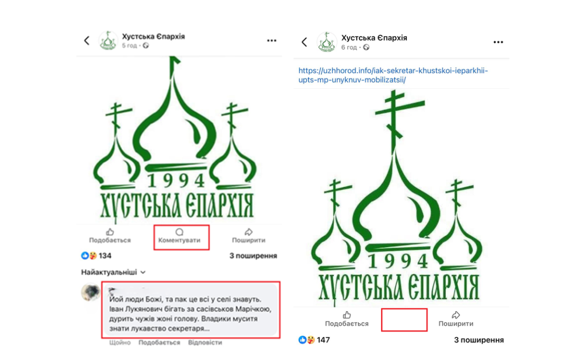Viewport: 569px width, 361px height.
Task: Open 3 поширення on left post
Action: click(253, 256)
